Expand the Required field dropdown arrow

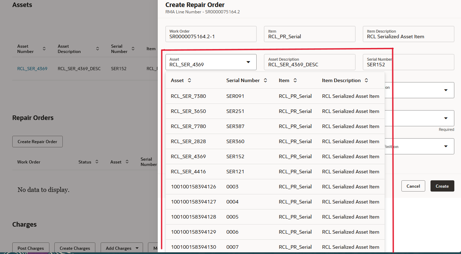click(x=446, y=118)
